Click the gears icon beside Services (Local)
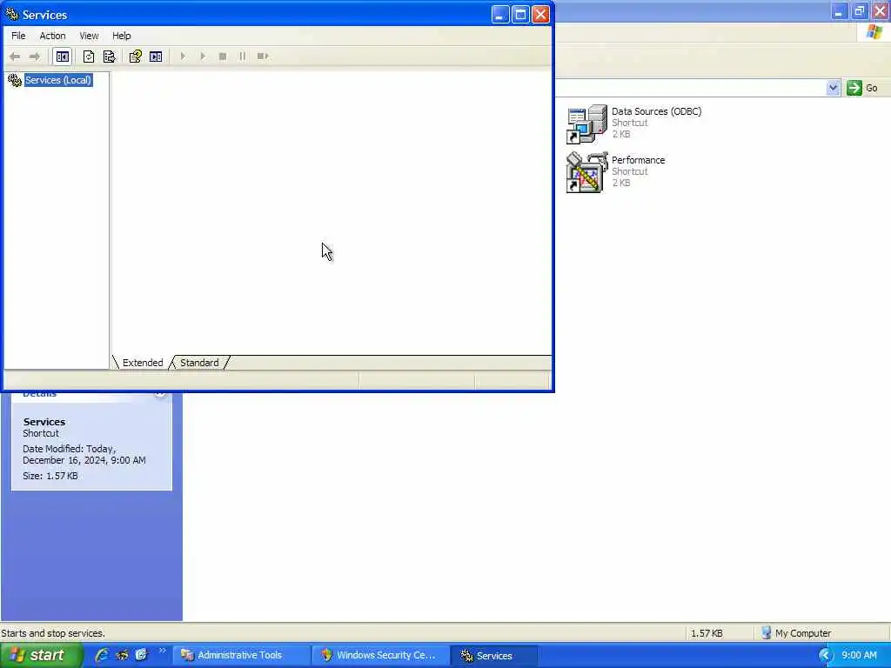The image size is (891, 668). click(15, 80)
